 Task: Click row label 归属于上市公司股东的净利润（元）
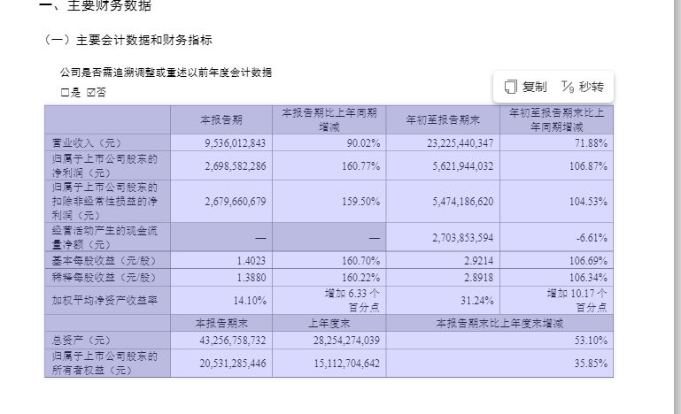(x=104, y=165)
